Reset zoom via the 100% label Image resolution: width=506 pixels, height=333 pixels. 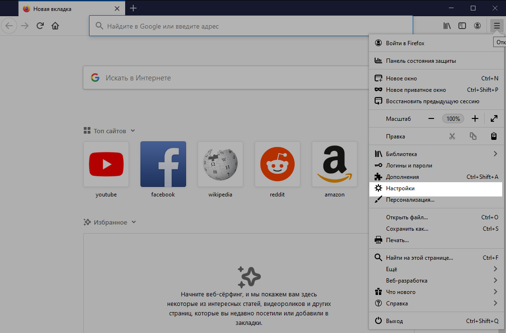click(x=453, y=118)
